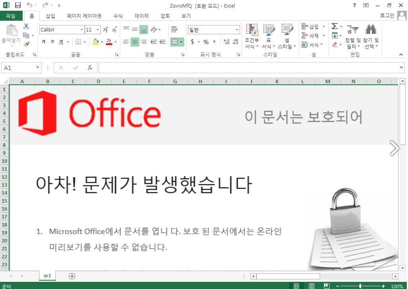Expand the Name Box dropdown

pos(37,68)
